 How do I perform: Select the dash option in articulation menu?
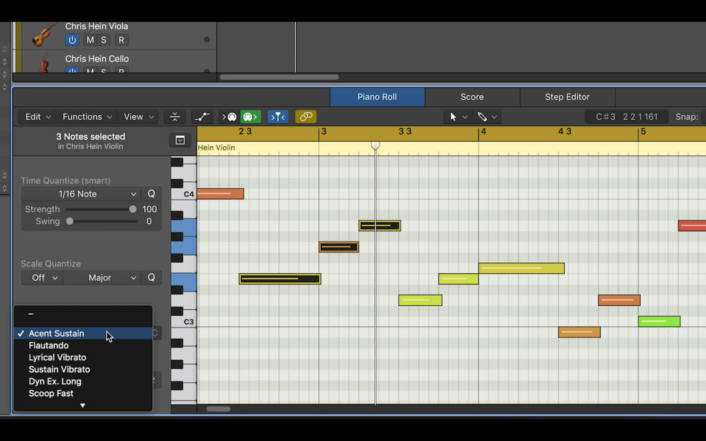pos(83,314)
